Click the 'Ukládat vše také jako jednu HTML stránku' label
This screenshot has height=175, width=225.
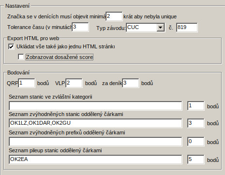pyautogui.click(x=66, y=46)
